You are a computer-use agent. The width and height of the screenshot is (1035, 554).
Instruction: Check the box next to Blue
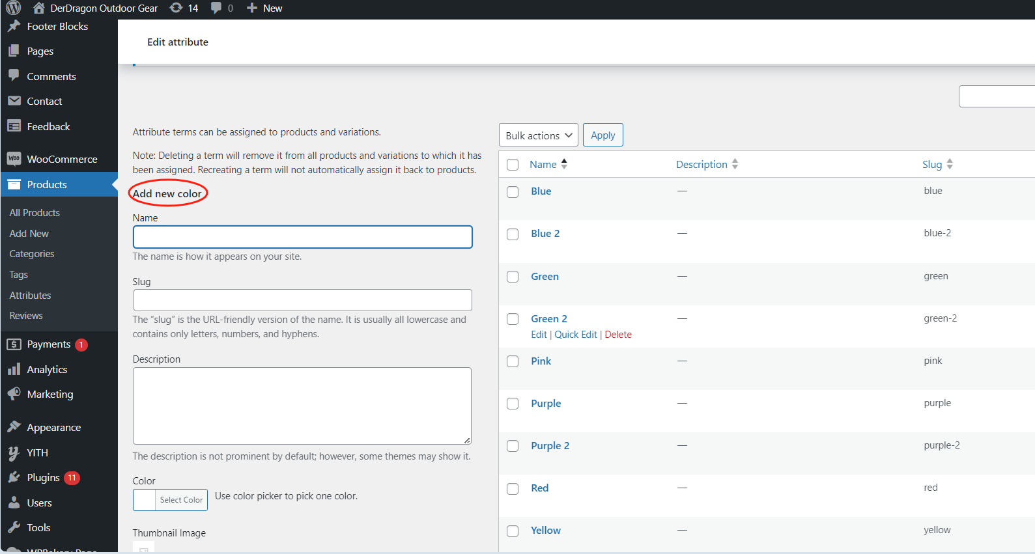point(513,191)
